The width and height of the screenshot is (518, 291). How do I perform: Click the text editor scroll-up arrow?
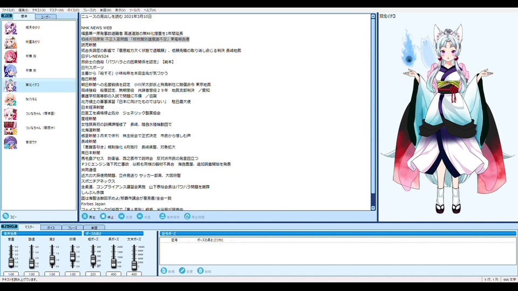tap(373, 16)
